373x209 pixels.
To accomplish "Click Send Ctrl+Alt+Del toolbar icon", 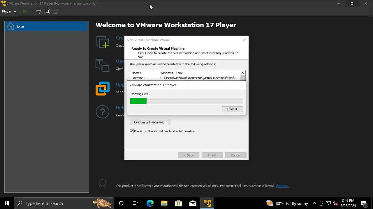I will click(38, 11).
